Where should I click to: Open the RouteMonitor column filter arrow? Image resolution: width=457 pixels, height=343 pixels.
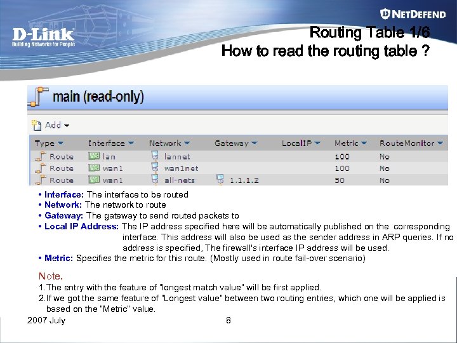(x=440, y=143)
